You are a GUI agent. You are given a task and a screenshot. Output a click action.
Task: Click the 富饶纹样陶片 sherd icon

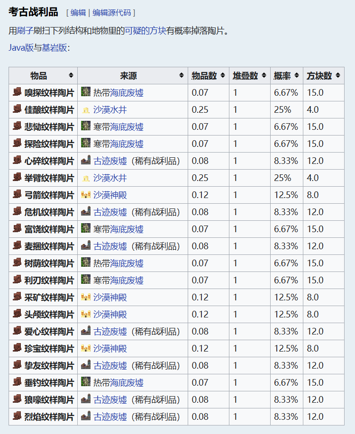[17, 228]
